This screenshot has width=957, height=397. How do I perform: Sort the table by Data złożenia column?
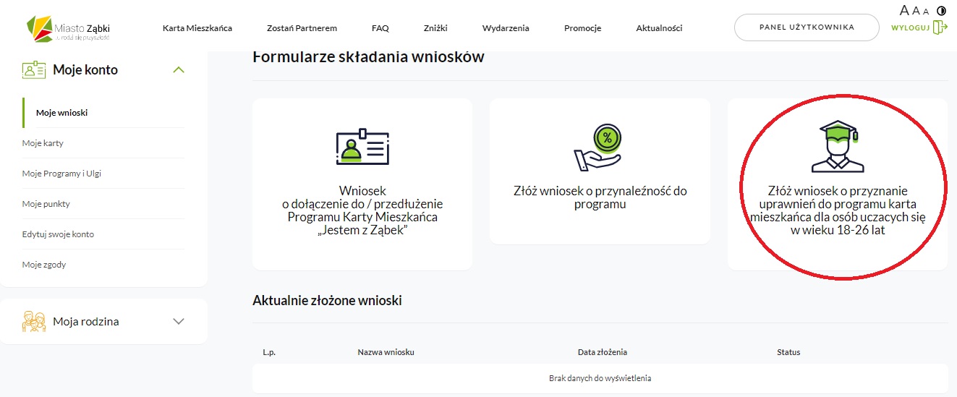tap(602, 352)
